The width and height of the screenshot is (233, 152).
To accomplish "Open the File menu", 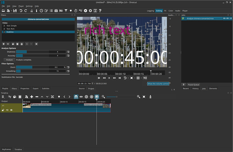I will point(3,6).
